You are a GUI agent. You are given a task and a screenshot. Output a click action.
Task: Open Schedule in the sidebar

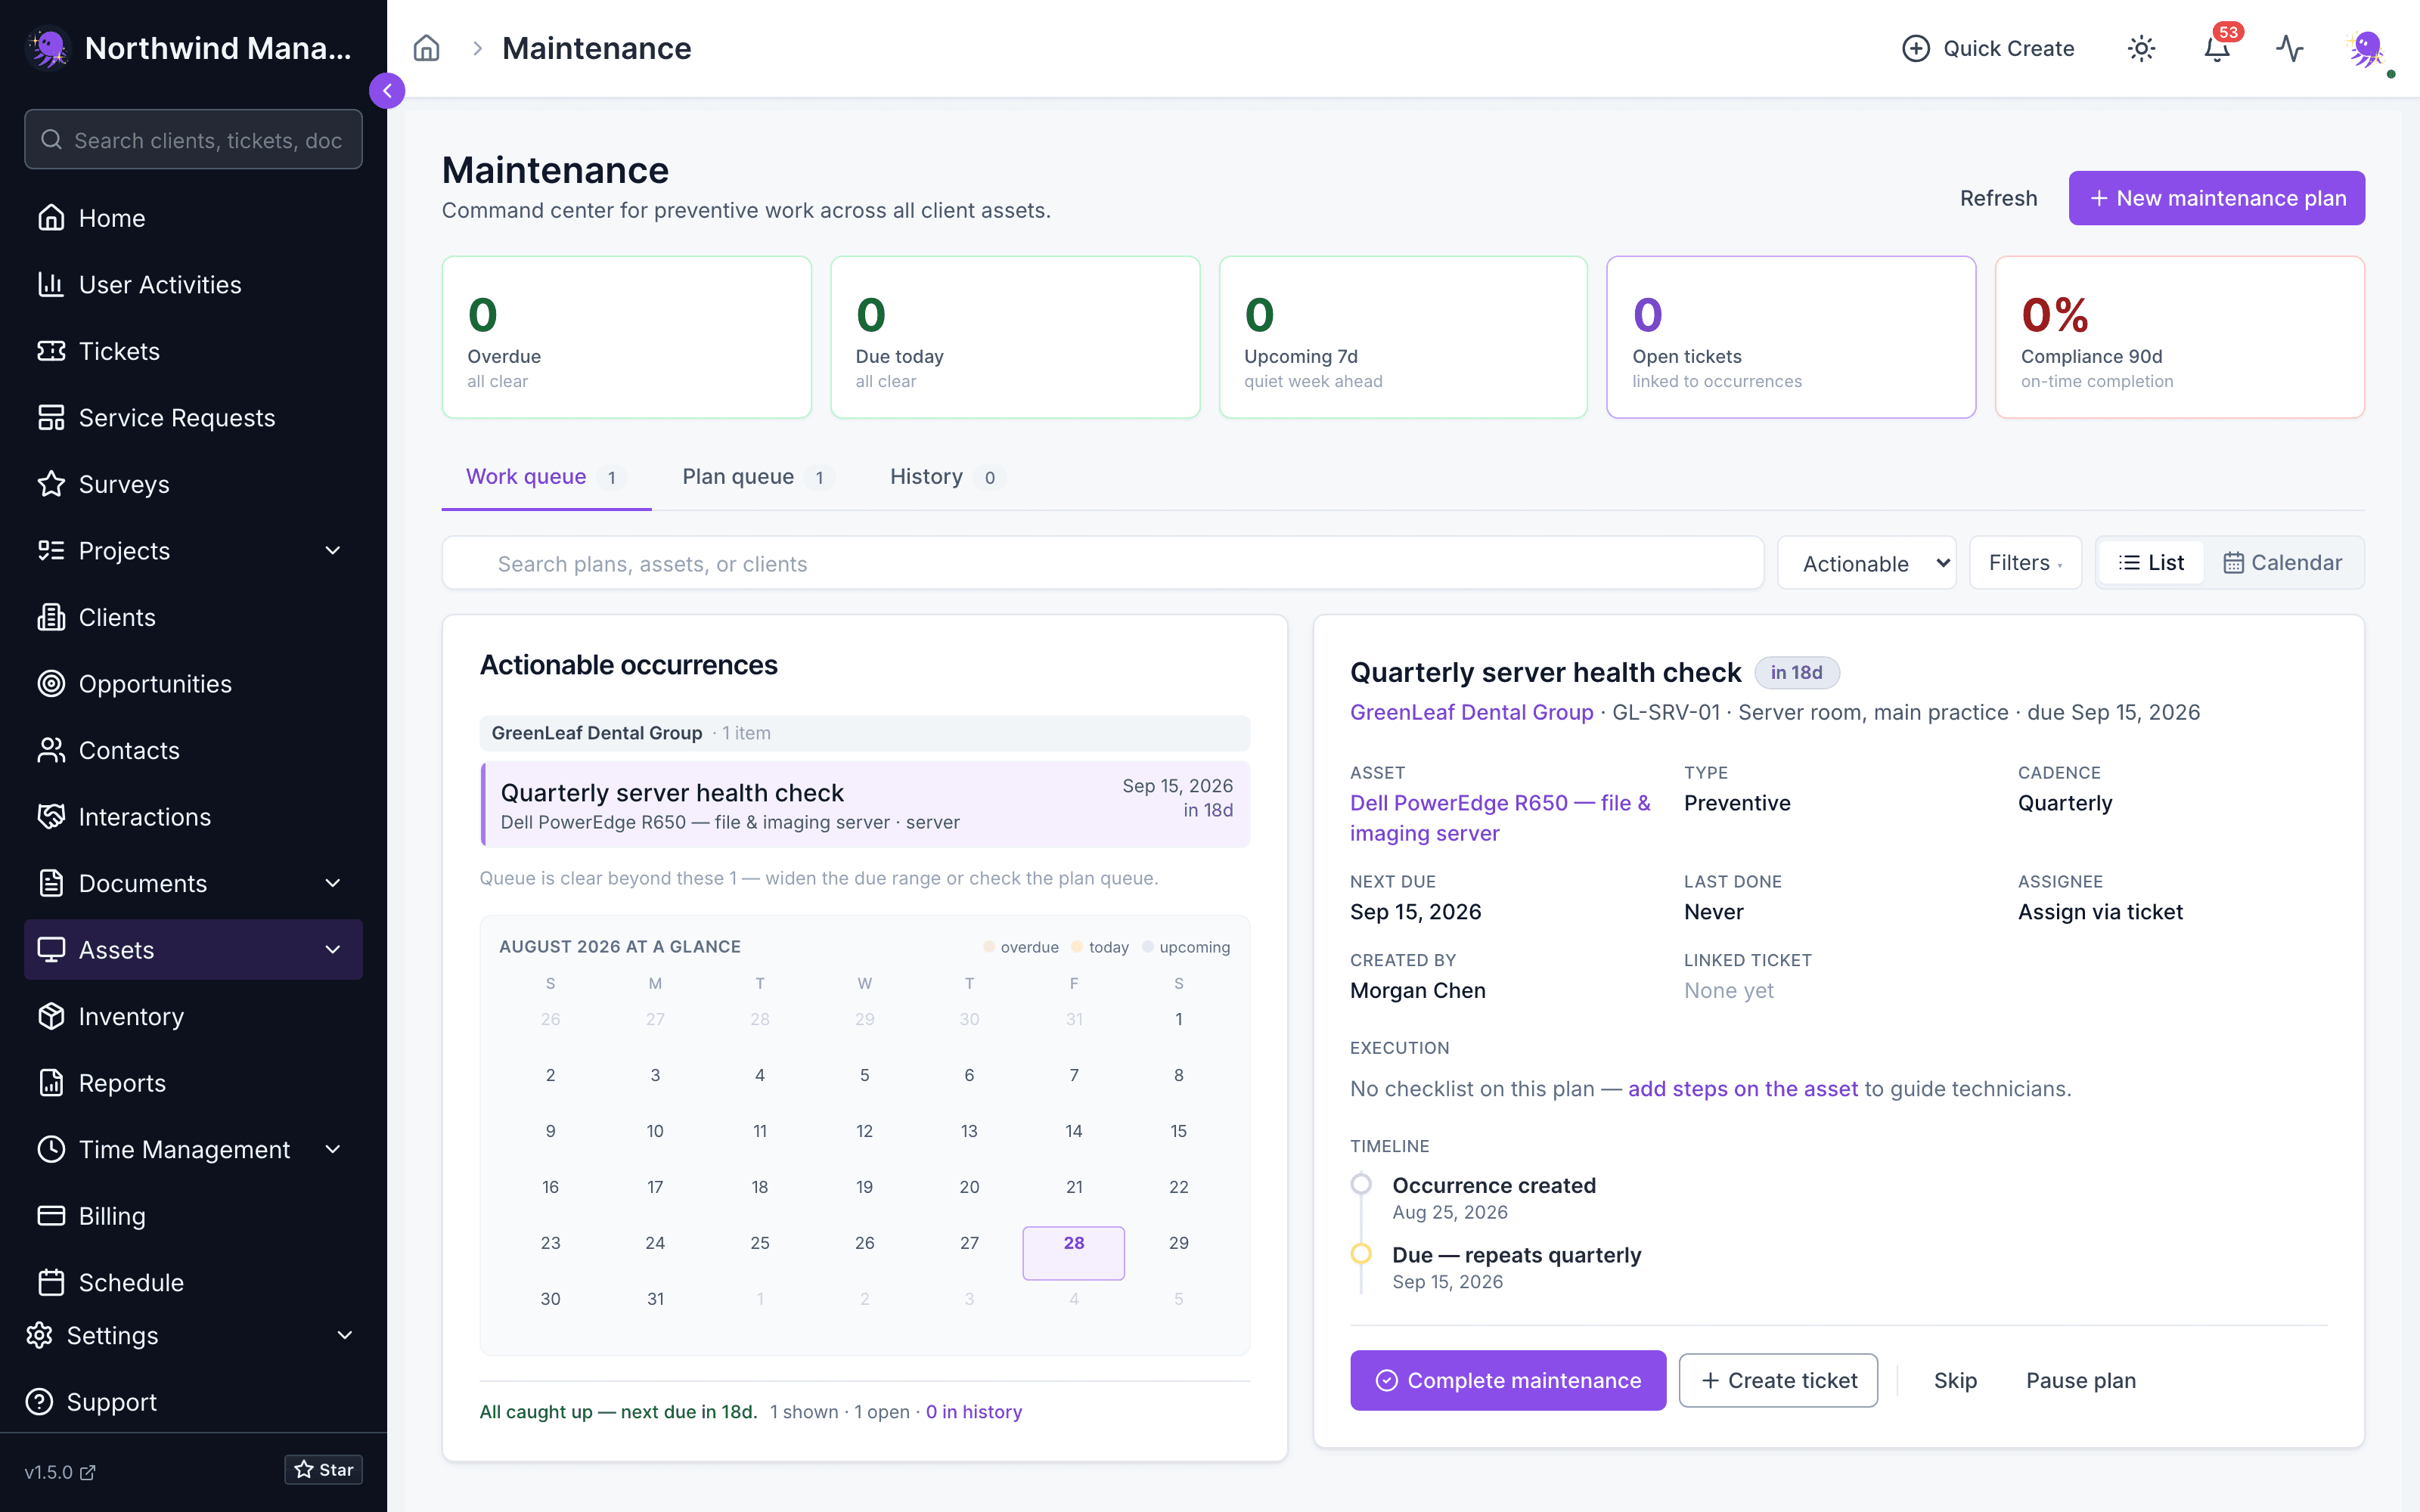[x=193, y=1282]
